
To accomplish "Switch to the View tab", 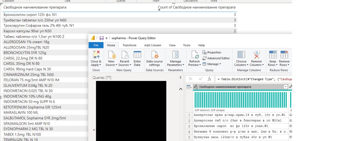I will 172,45.
